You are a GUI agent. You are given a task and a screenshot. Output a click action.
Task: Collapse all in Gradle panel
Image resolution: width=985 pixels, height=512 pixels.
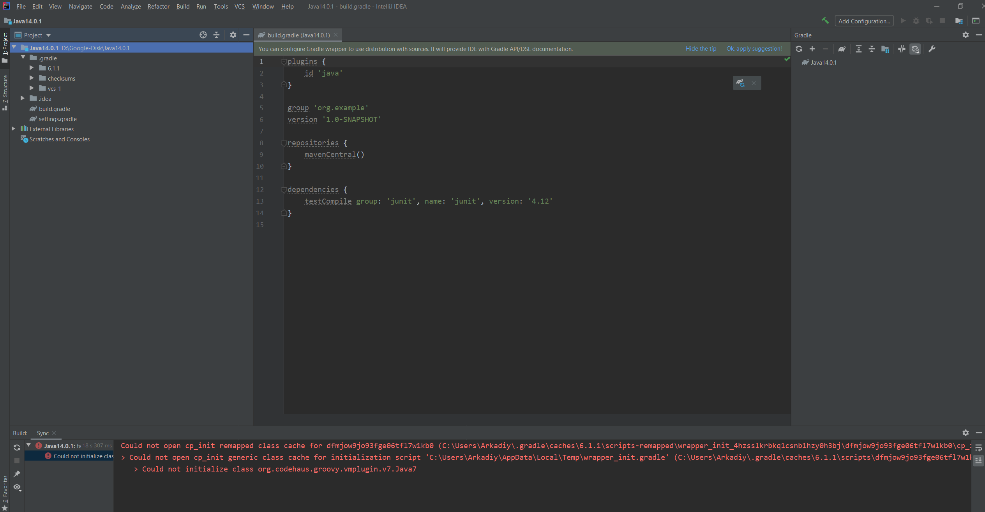(x=872, y=49)
